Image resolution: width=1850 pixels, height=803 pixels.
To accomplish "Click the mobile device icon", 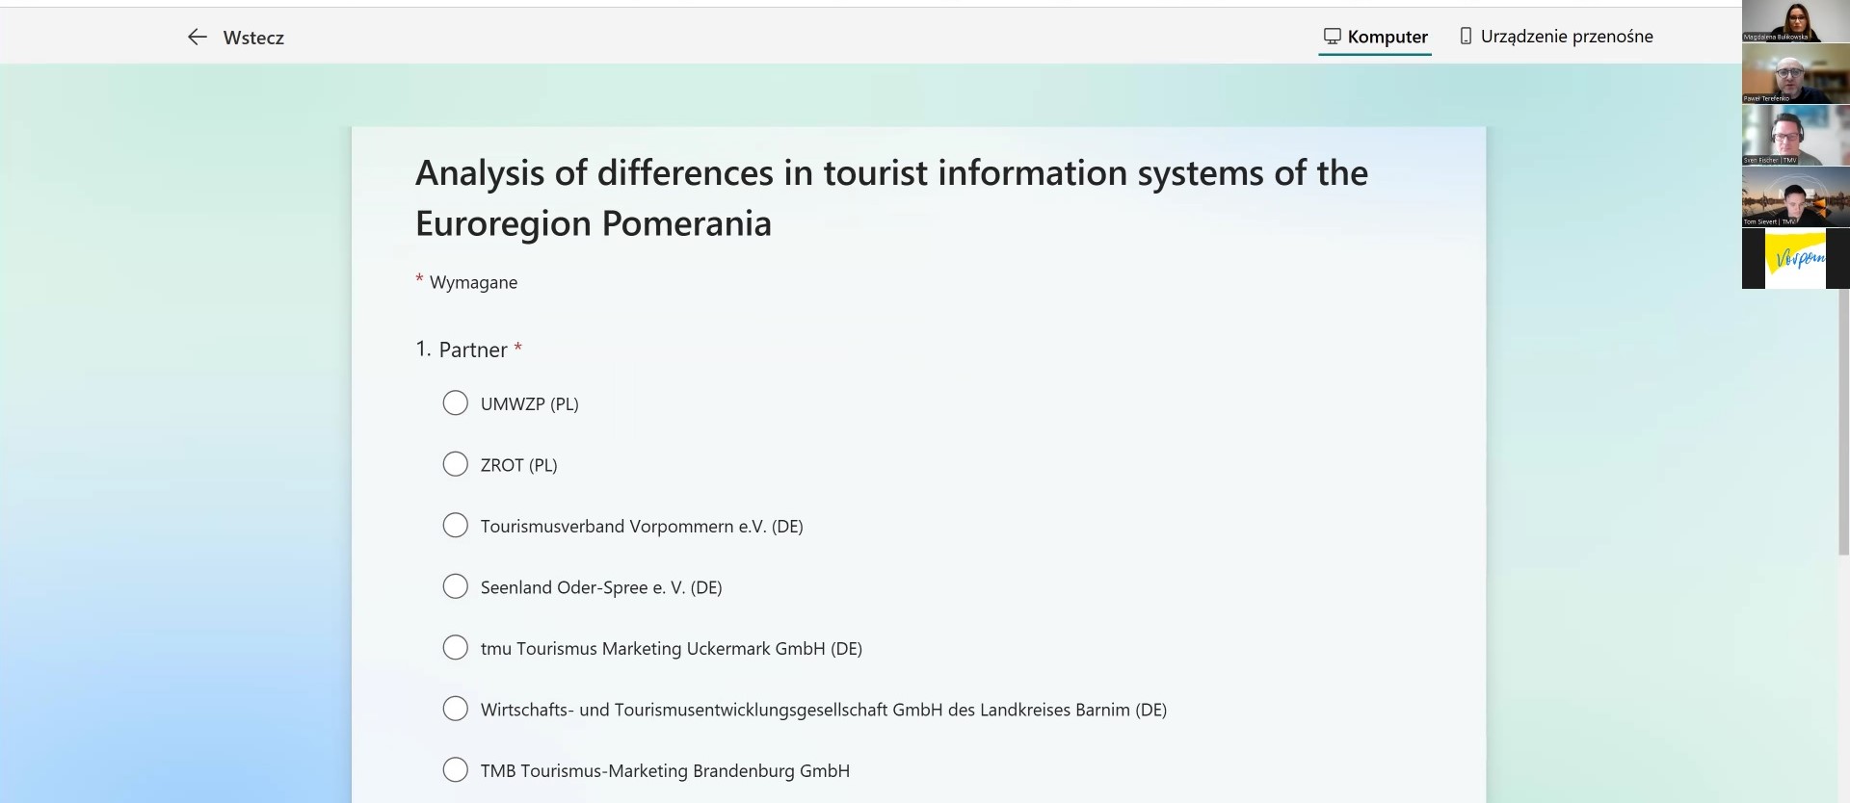I will tap(1466, 36).
